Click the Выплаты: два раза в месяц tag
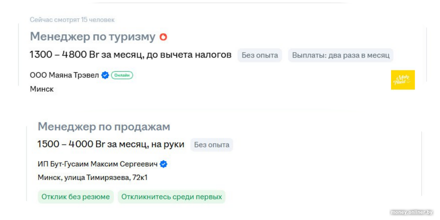This screenshot has width=440, height=220. (341, 55)
